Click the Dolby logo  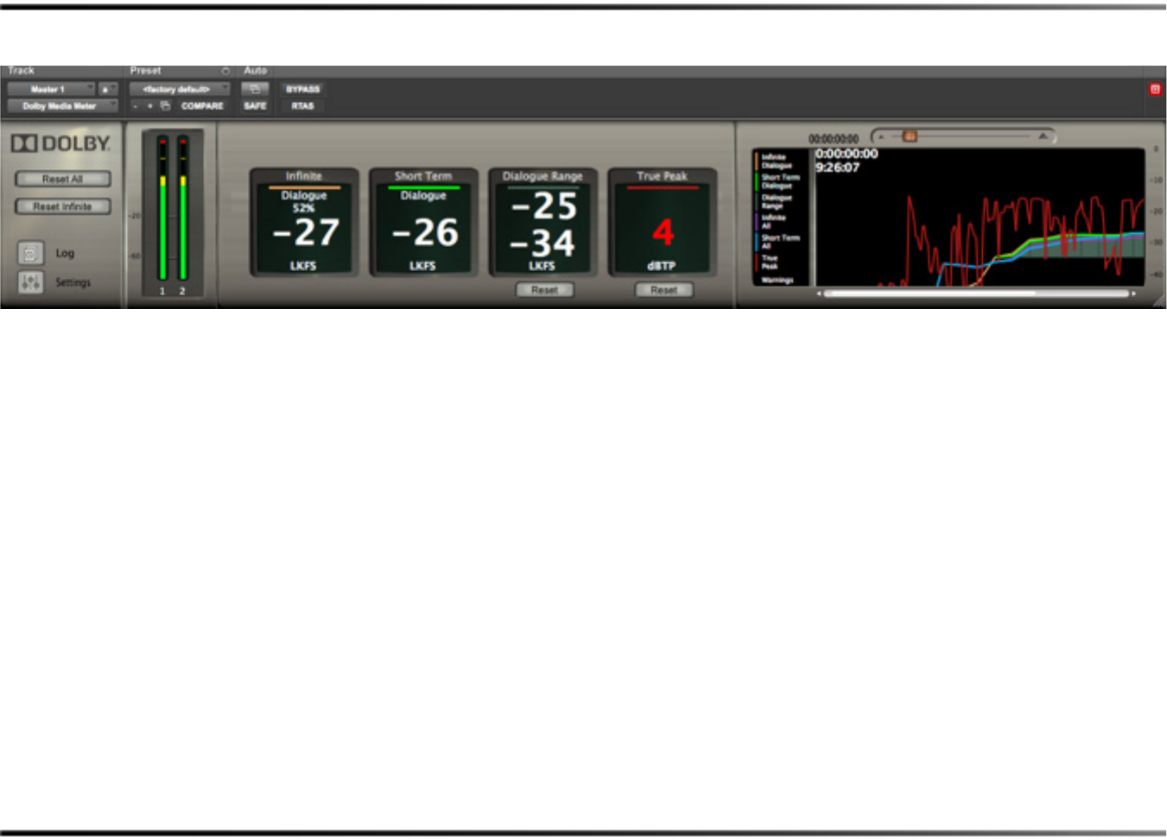(x=60, y=143)
